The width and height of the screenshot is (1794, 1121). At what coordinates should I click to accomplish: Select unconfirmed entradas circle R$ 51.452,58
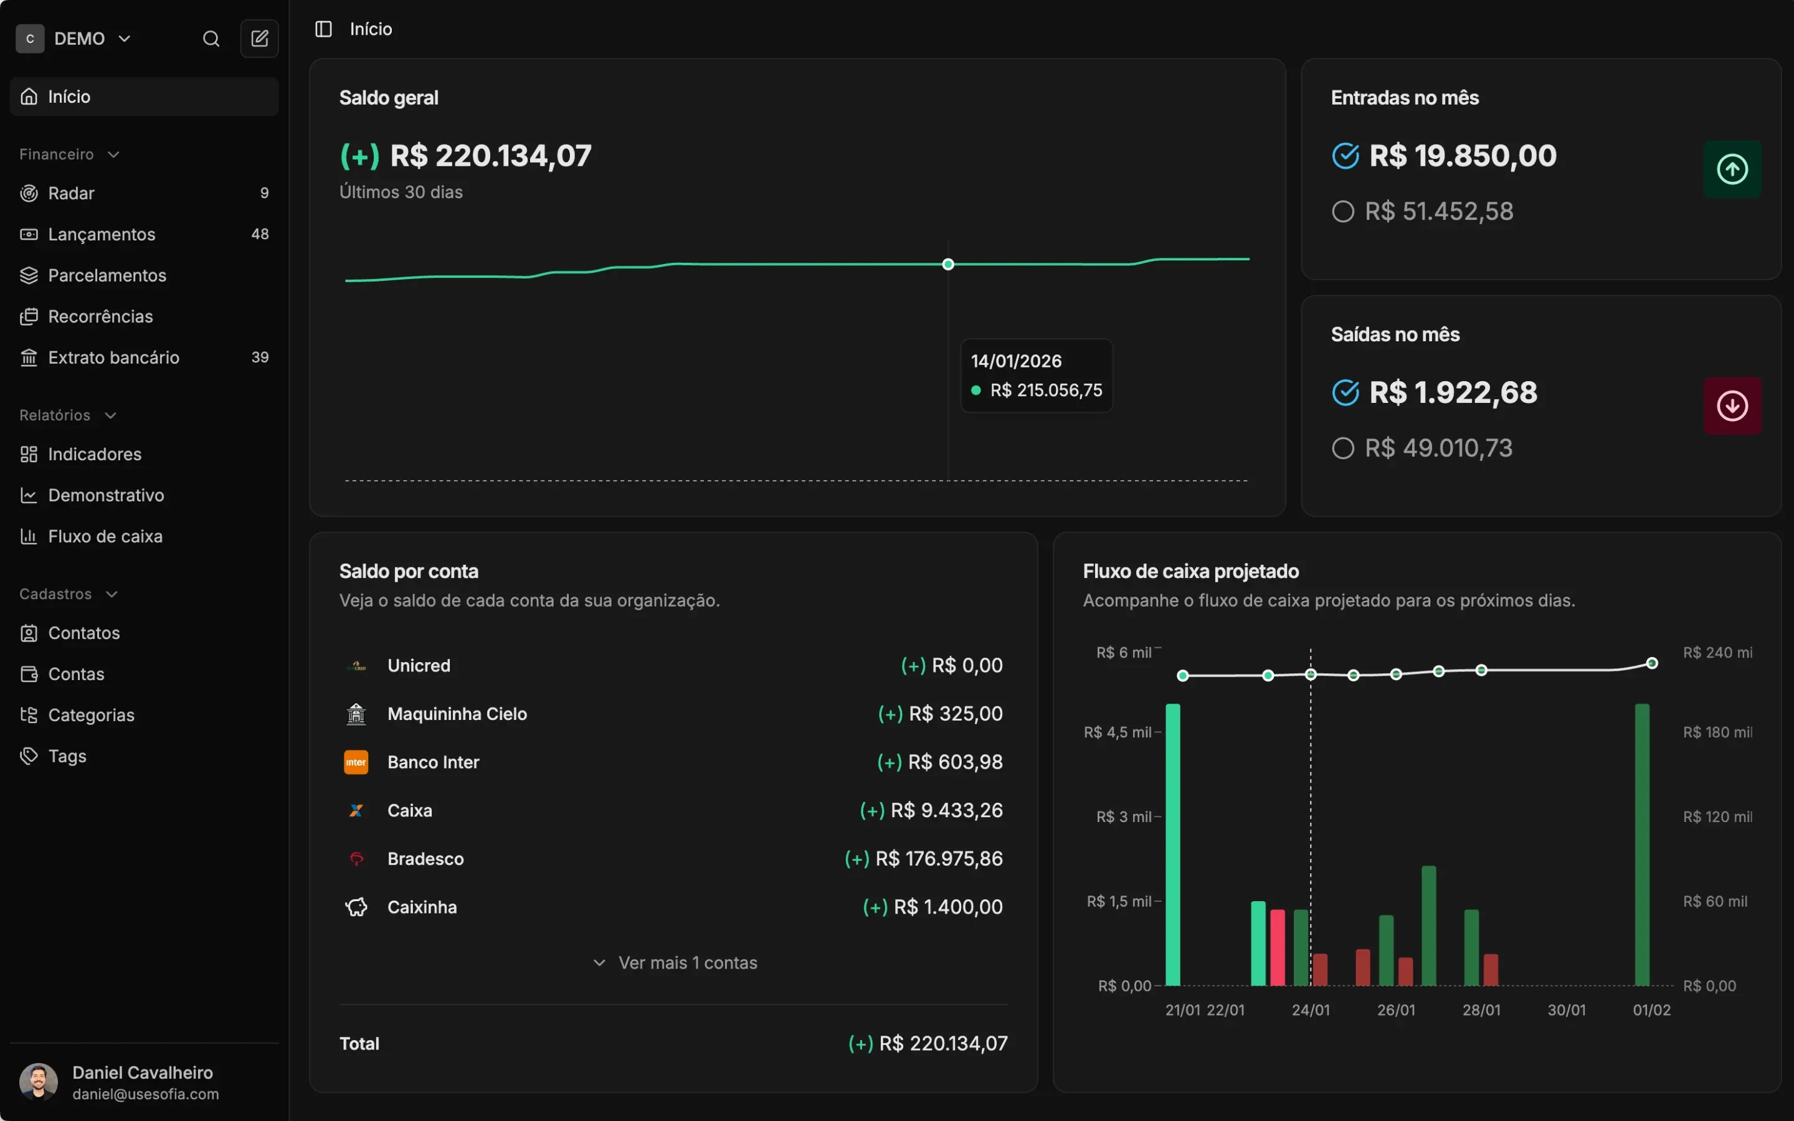(1342, 211)
